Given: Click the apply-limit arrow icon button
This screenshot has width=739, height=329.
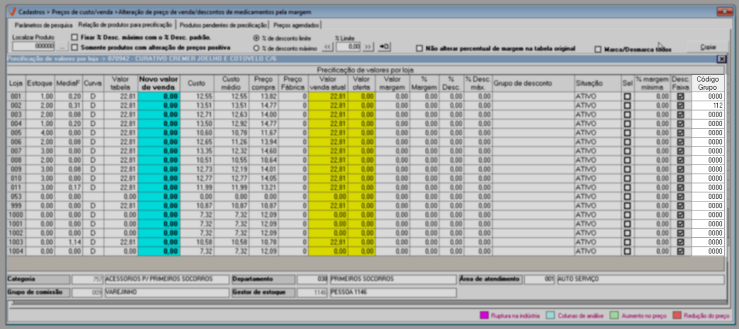Looking at the screenshot, I should pyautogui.click(x=384, y=47).
